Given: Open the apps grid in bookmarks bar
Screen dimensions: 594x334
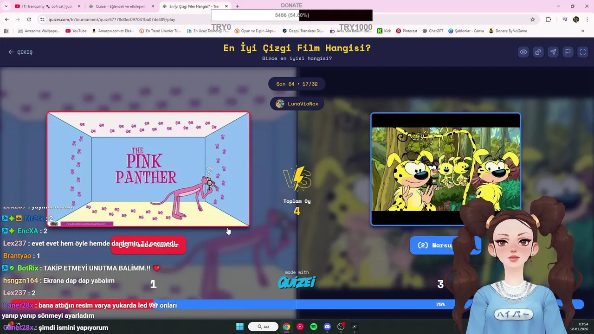Looking at the screenshot, I should pyautogui.click(x=6, y=31).
